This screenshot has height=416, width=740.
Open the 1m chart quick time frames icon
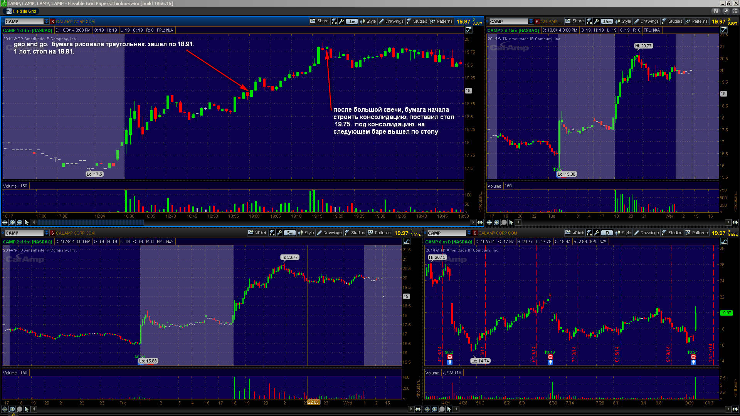point(334,22)
